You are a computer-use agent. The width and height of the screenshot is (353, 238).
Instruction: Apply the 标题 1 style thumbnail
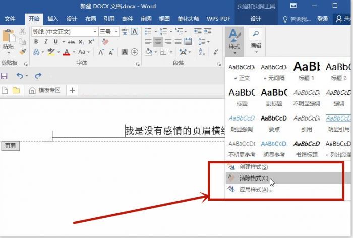pos(307,71)
